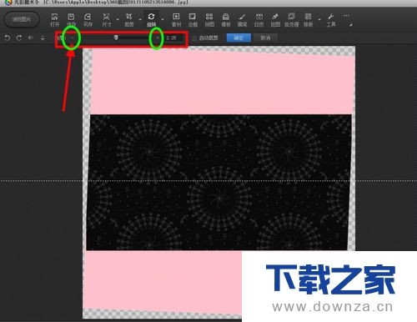Toggle the Auto crop (自动裁剪) checkbox
This screenshot has height=322, width=417.
coord(194,38)
